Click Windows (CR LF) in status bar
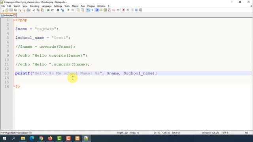Viewport: 253px width, 142px height. pyautogui.click(x=210, y=133)
